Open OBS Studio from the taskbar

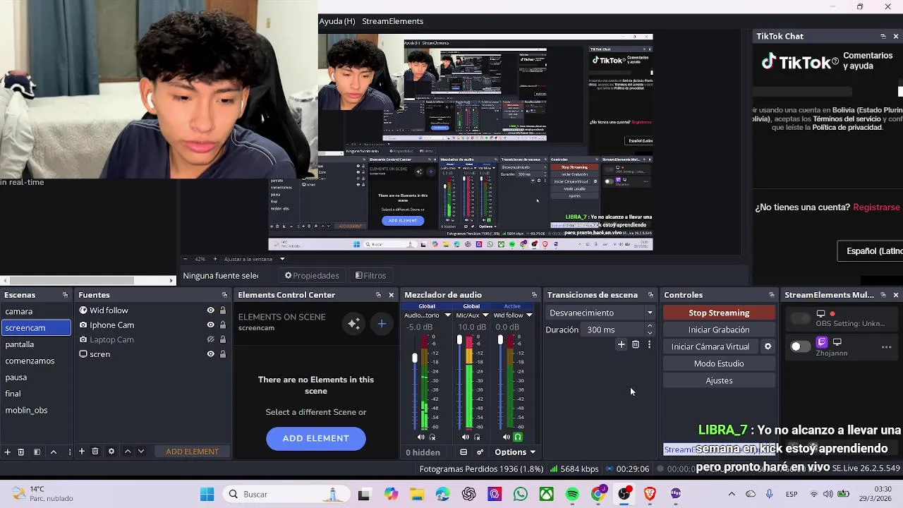[x=624, y=494]
